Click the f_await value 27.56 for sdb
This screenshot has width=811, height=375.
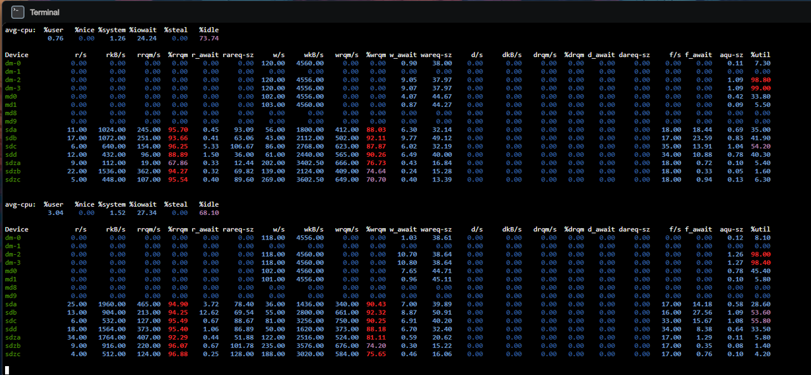click(x=702, y=312)
